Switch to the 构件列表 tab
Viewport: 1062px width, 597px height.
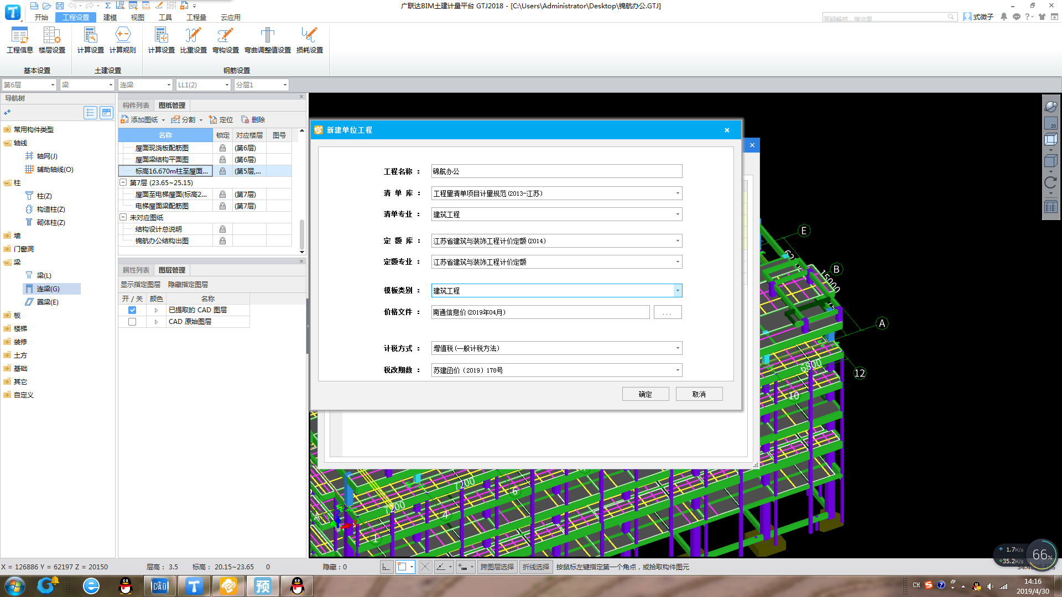136,105
